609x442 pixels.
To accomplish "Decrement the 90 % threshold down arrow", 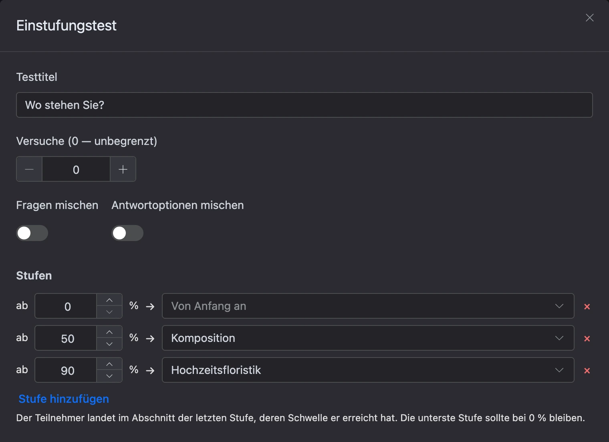I will pos(109,376).
